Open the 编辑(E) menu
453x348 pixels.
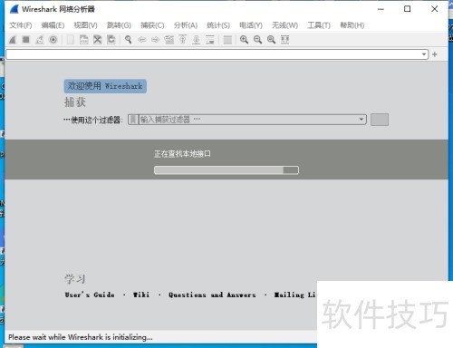point(53,25)
